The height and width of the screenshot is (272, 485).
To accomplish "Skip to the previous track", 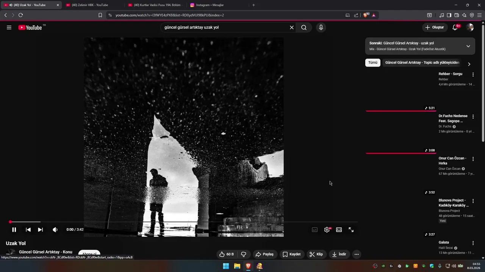I will pyautogui.click(x=28, y=230).
